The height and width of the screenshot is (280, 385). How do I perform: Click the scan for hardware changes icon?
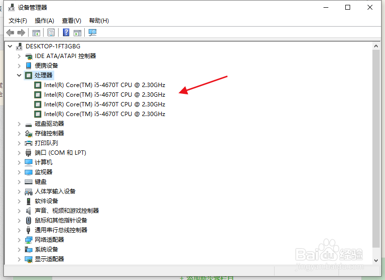[92, 32]
